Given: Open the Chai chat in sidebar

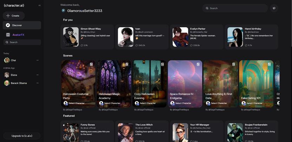Looking at the screenshot, I should tap(13, 60).
